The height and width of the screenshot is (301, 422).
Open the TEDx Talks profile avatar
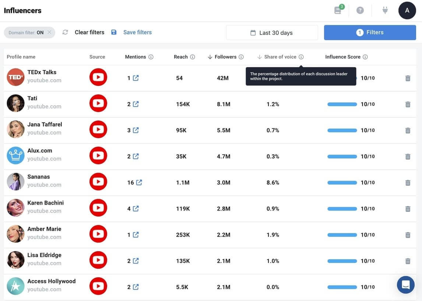click(15, 77)
